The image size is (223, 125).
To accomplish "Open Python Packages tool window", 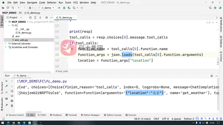I will point(90,115).
